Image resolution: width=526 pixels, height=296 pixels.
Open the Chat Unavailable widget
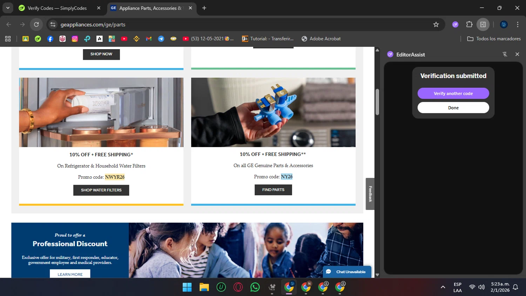(347, 272)
